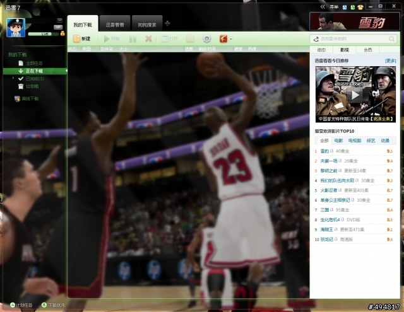Open 三国 in the TOP10 list
The height and width of the screenshot is (312, 404).
click(324, 210)
